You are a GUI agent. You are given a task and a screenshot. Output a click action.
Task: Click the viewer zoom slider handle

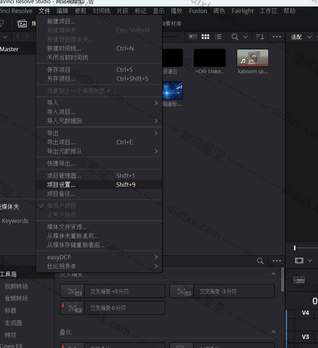coord(295,248)
